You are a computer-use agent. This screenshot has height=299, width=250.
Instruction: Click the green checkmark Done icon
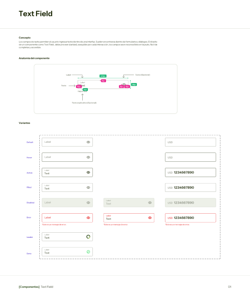coord(88,252)
